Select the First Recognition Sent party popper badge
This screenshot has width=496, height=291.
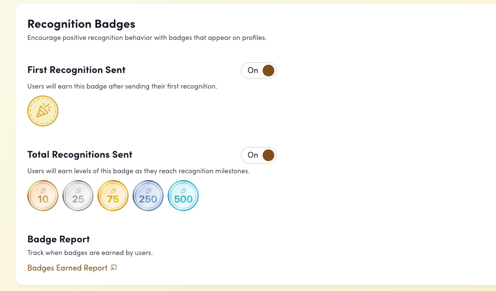click(43, 110)
